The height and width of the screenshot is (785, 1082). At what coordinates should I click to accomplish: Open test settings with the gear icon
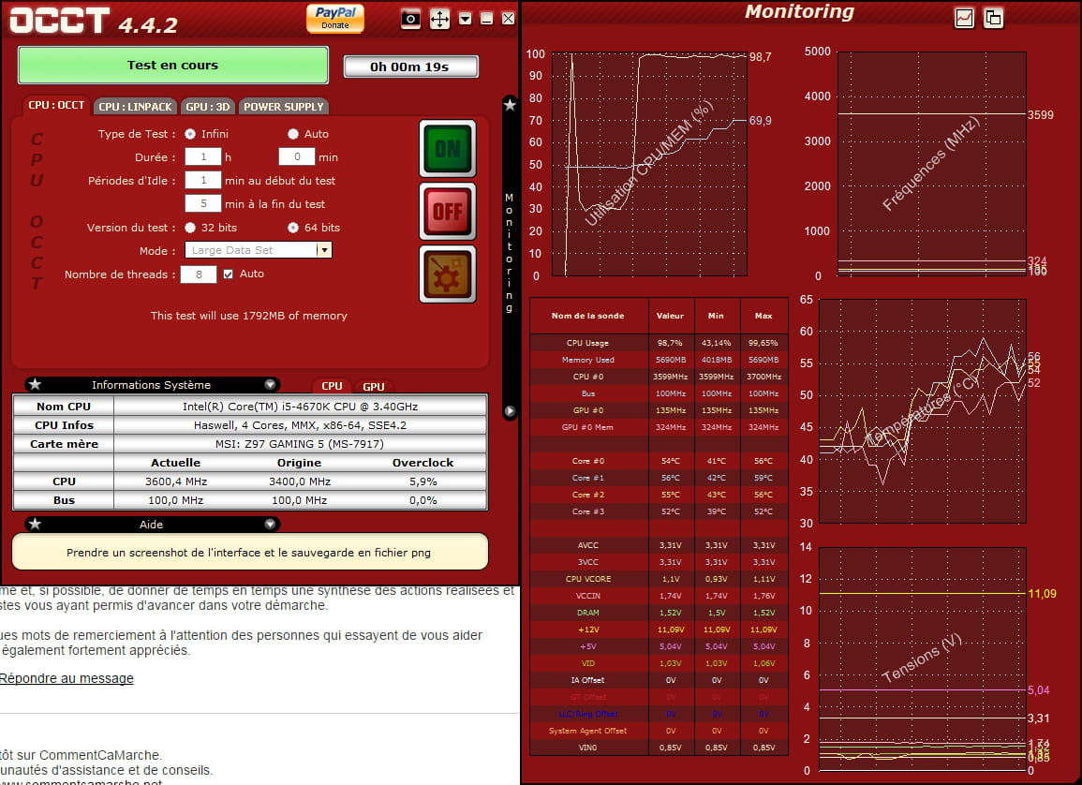point(447,274)
